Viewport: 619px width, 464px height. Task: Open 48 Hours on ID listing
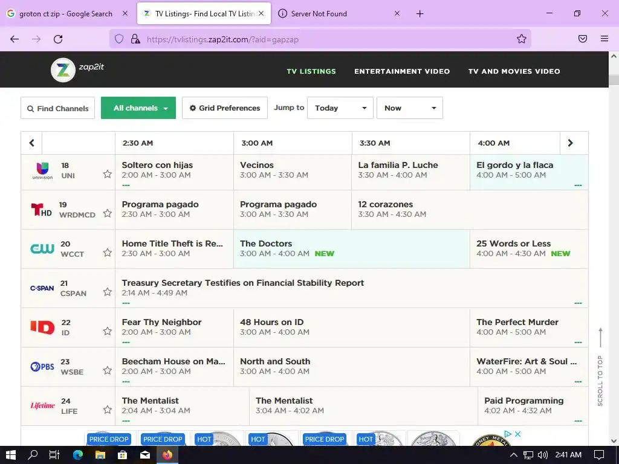coord(351,327)
